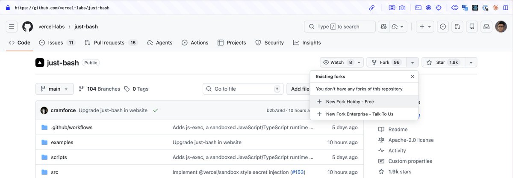513x178 pixels.
Task: Focus the Type / to search field
Action: pos(340,27)
